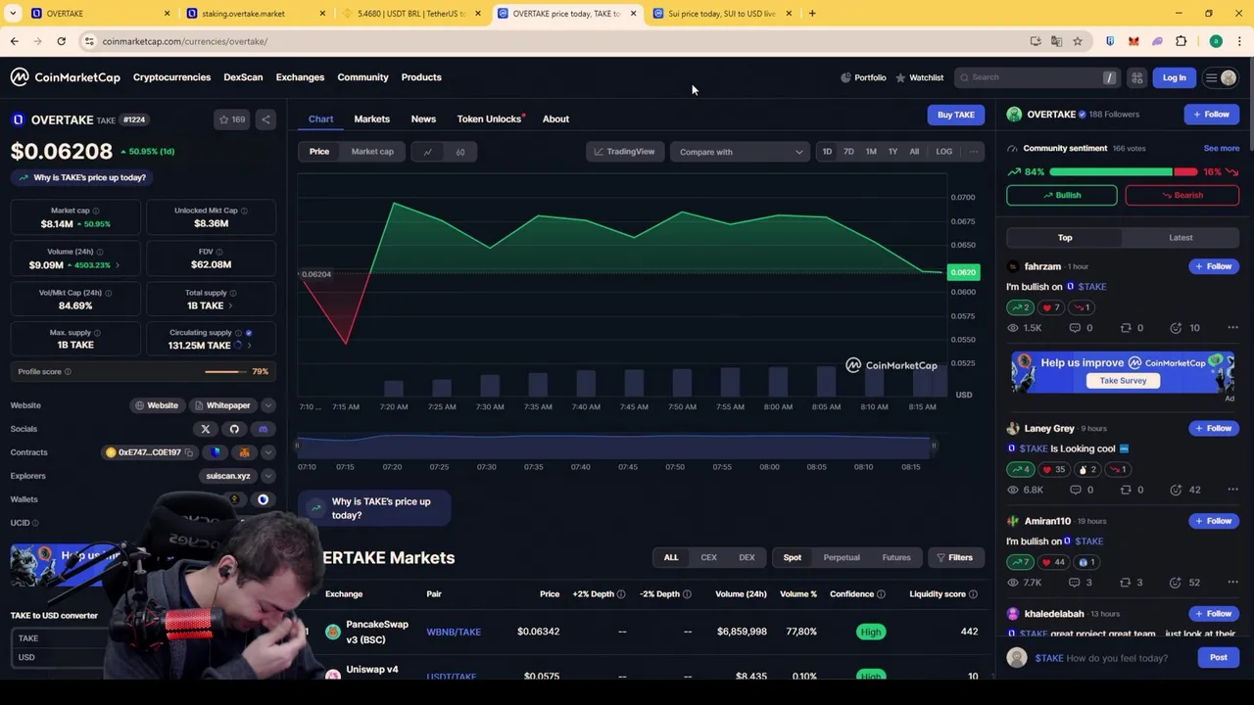Screen dimensions: 1254x705
Task: Open the Token Unlocks tab
Action: pyautogui.click(x=489, y=118)
